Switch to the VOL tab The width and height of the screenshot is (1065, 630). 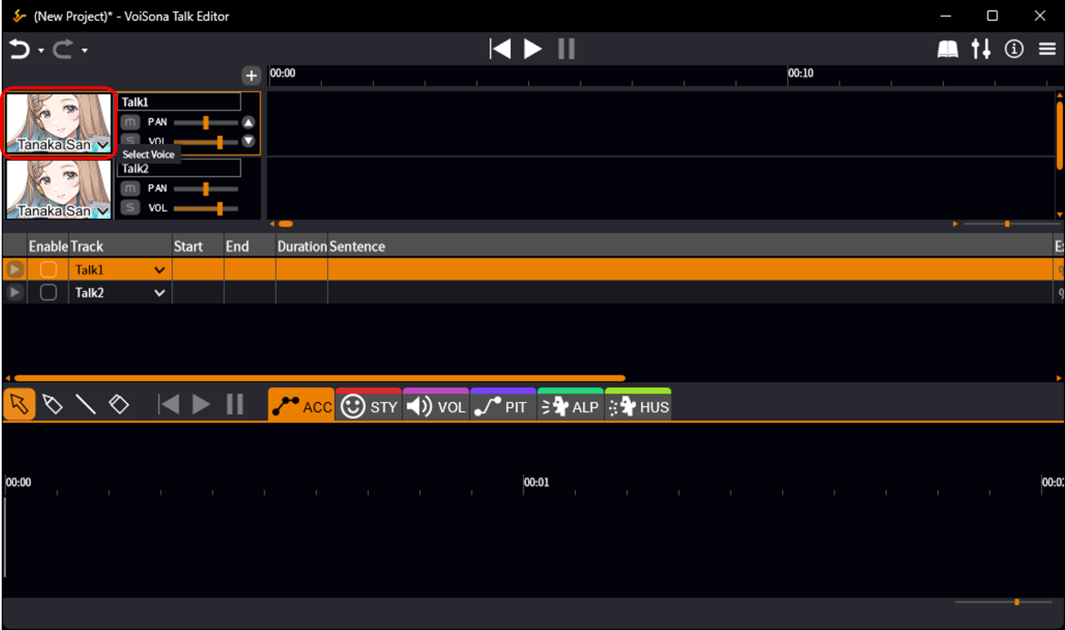coord(436,405)
